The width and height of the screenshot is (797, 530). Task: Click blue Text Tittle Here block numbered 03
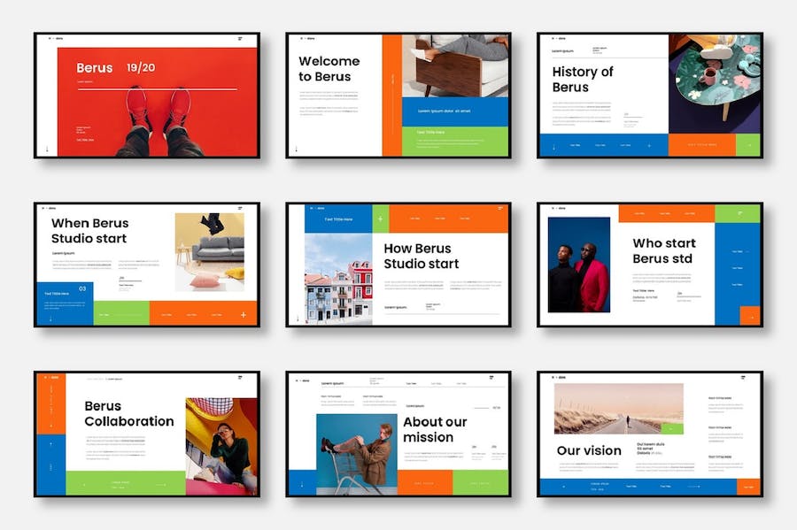tap(64, 303)
